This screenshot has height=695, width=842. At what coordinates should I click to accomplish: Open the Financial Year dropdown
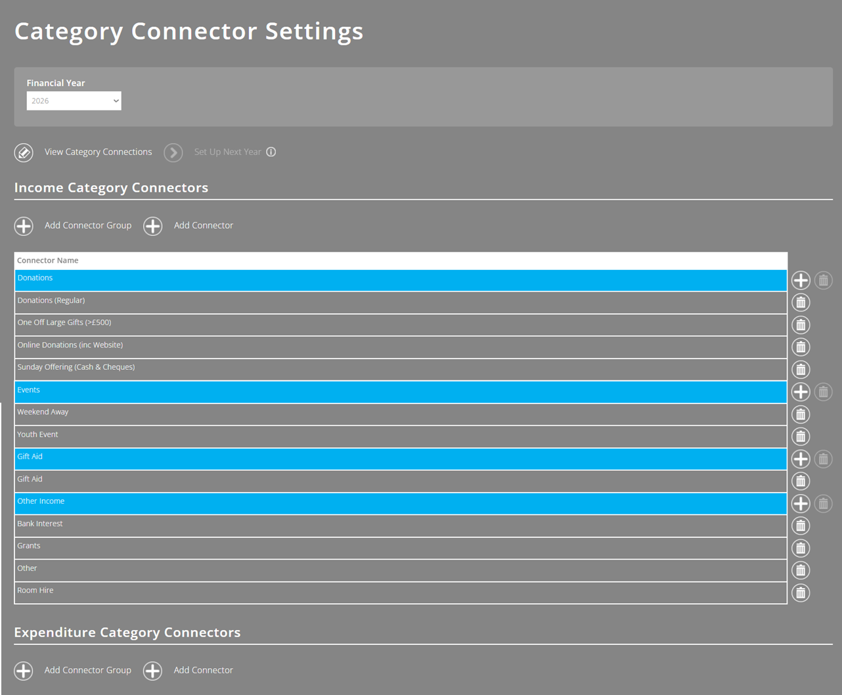74,101
